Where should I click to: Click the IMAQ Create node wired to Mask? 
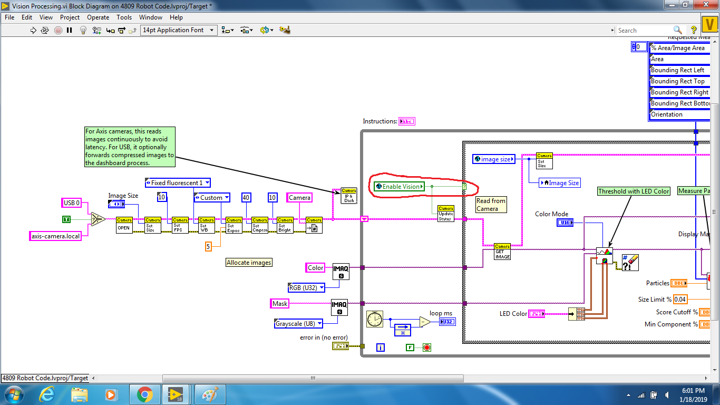click(x=339, y=308)
